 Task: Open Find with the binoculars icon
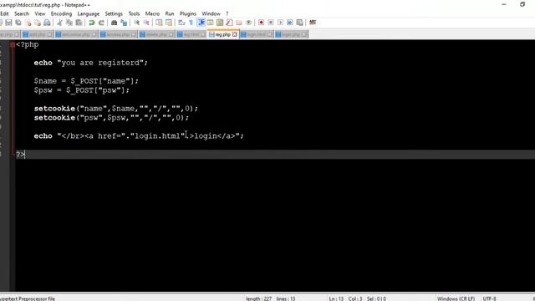point(114,23)
